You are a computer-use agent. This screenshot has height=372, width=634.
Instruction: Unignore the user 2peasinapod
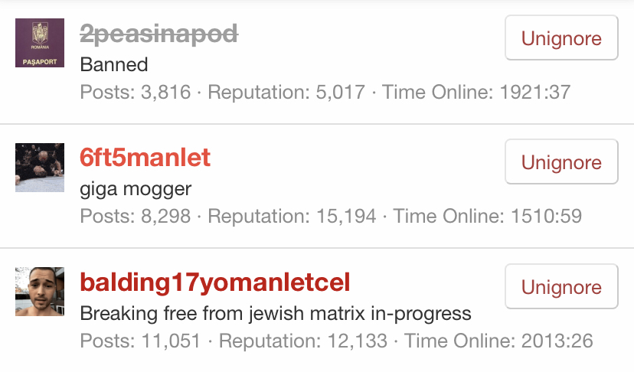pyautogui.click(x=561, y=38)
